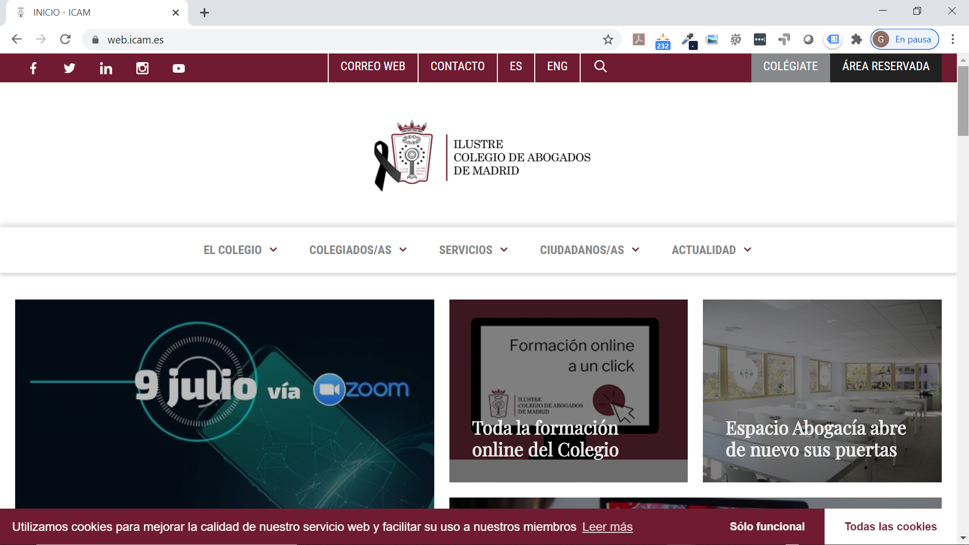Click the browser forward arrow

tap(41, 39)
